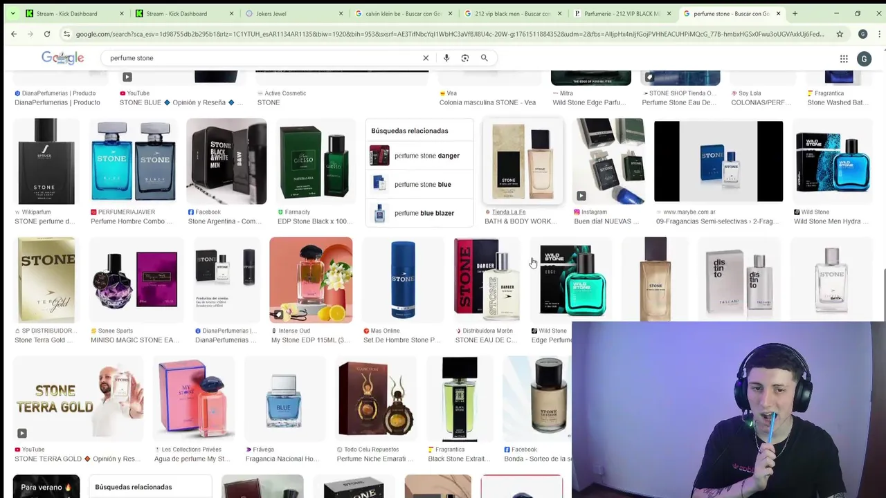Open the Para verano suggestion card
This screenshot has width=886, height=498.
coord(46,487)
